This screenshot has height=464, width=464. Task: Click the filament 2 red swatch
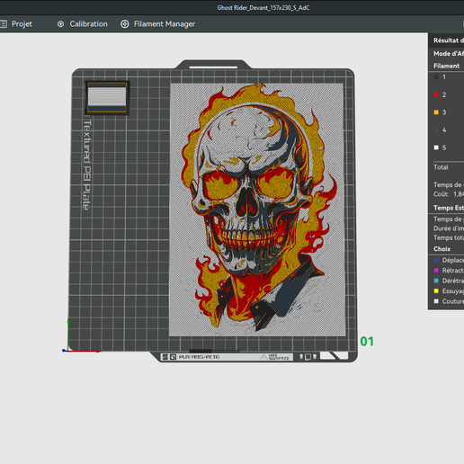coord(436,94)
